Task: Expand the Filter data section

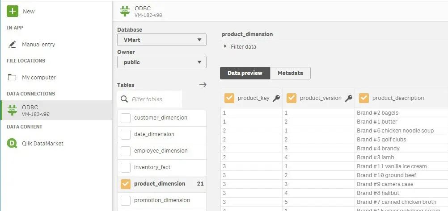Action: coord(226,46)
